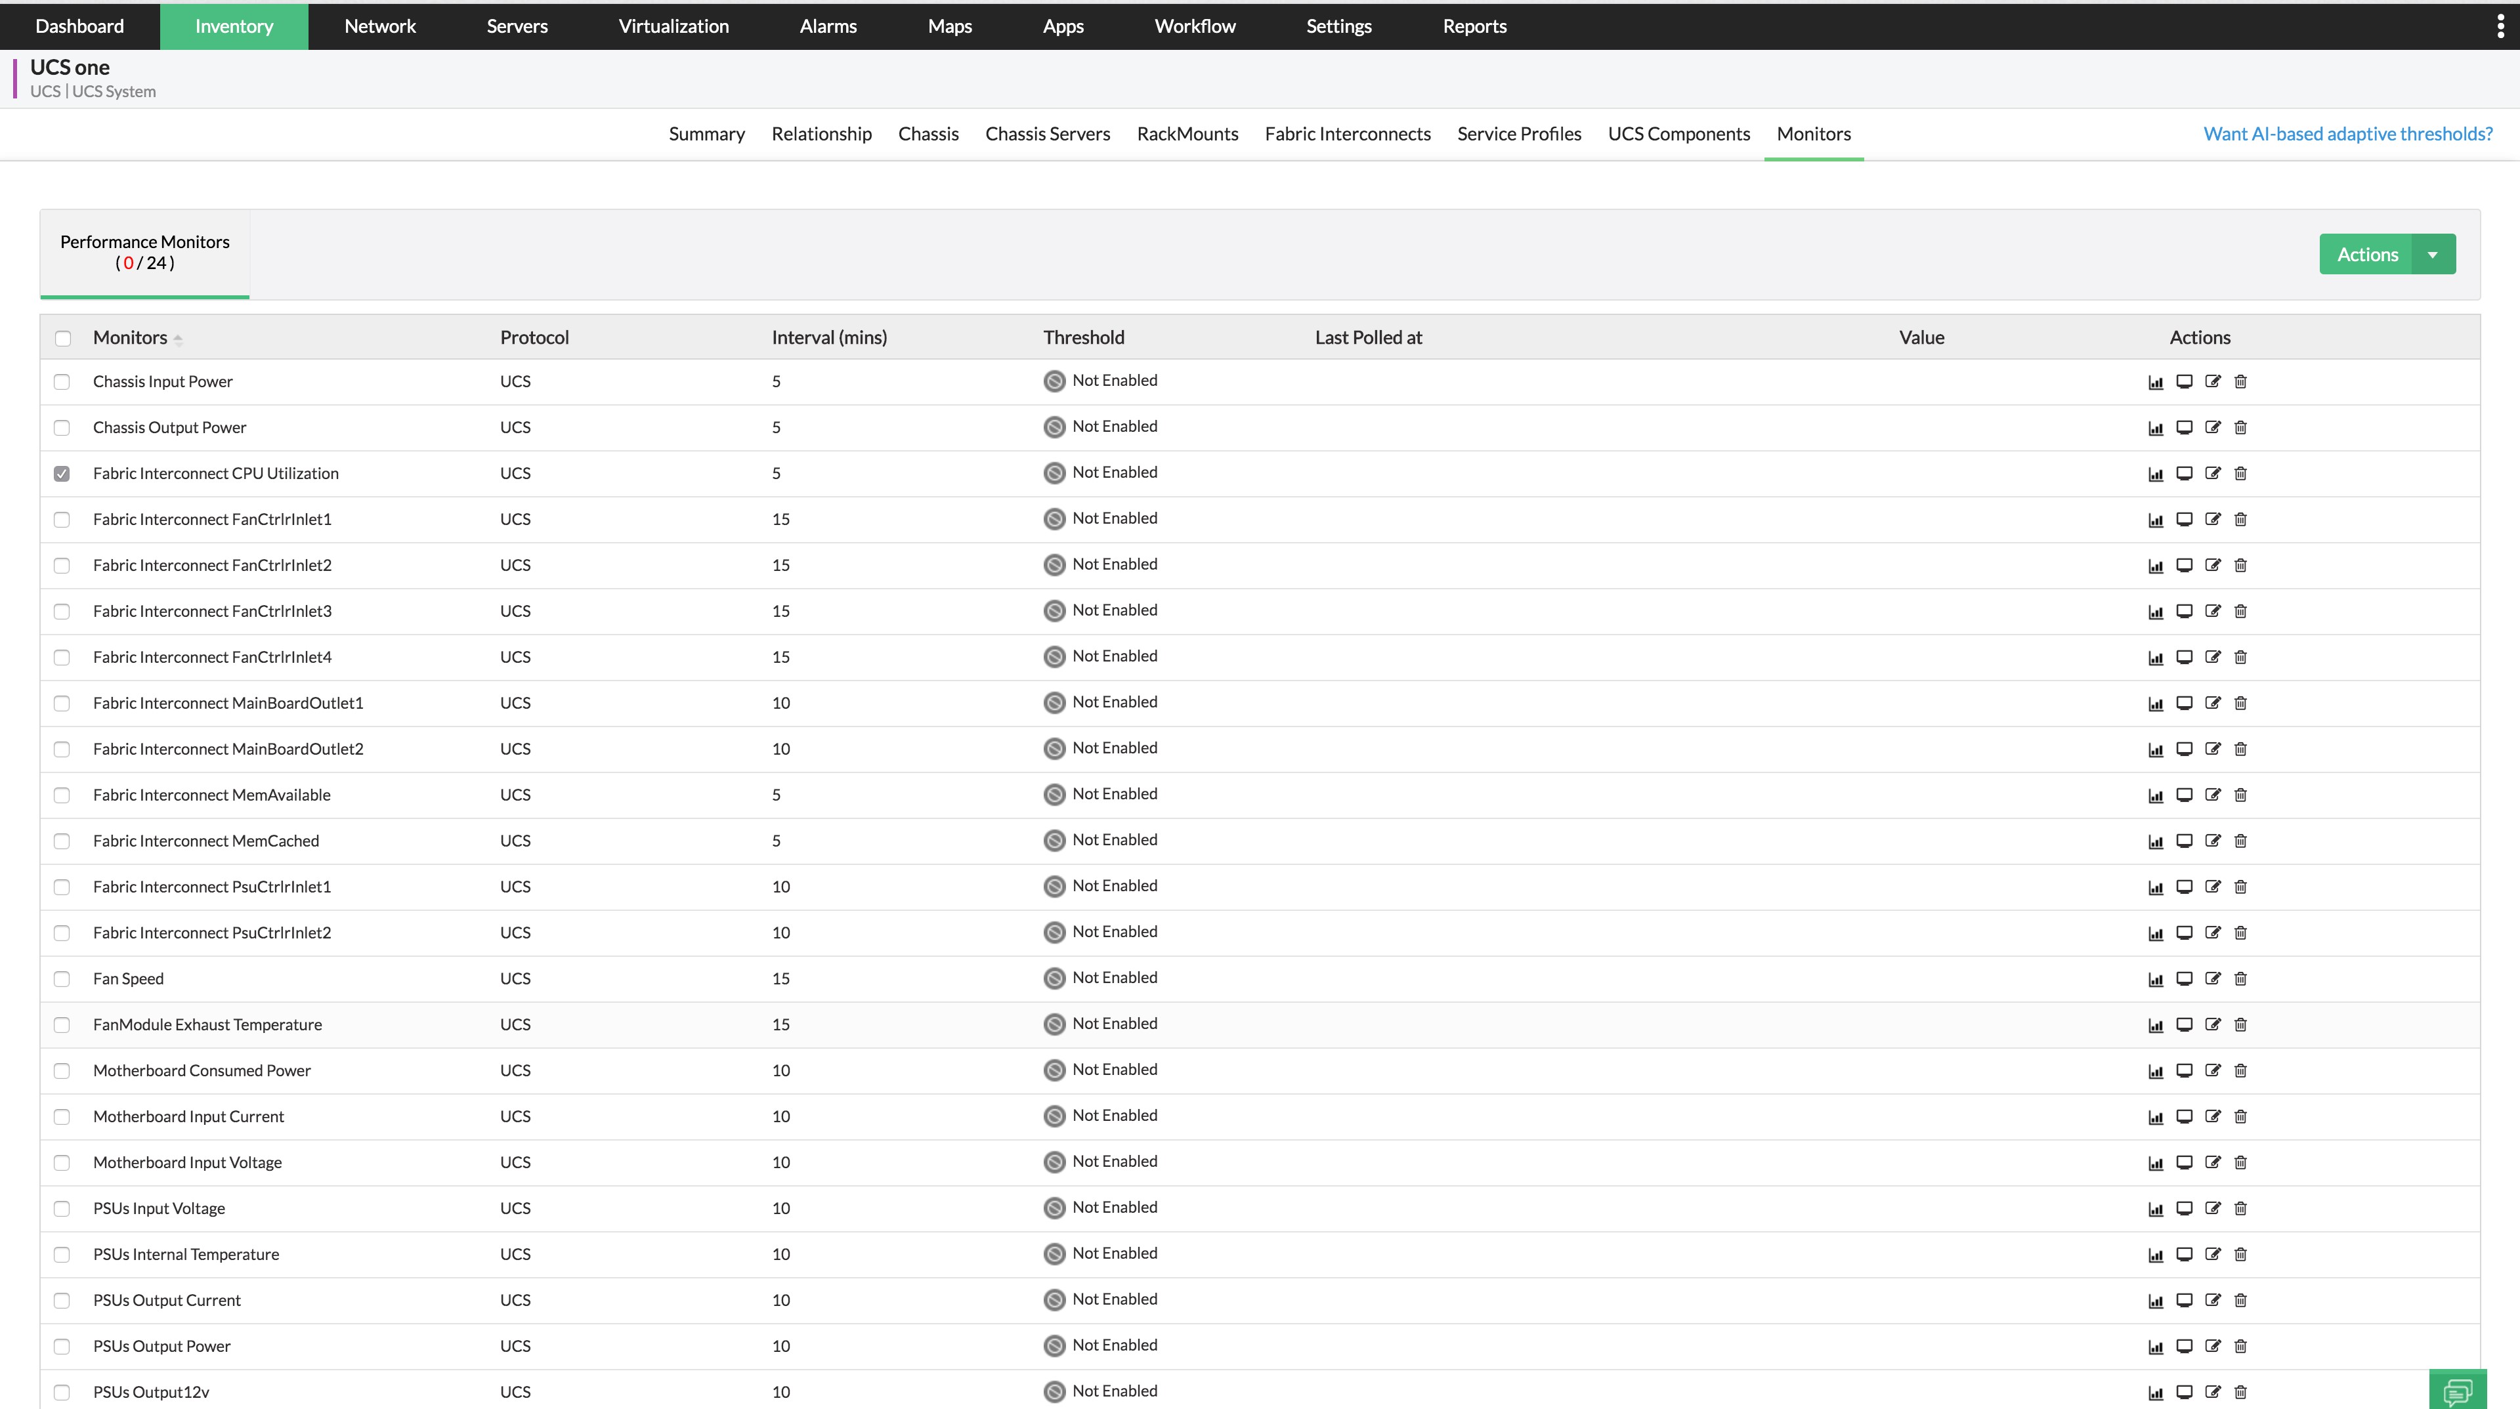
Task: Switch to the UCS Components tab
Action: [1678, 134]
